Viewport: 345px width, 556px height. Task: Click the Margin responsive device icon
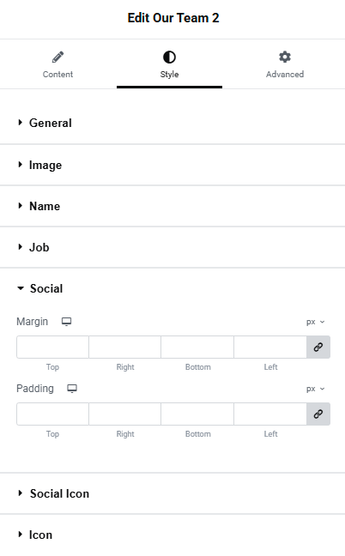(66, 322)
